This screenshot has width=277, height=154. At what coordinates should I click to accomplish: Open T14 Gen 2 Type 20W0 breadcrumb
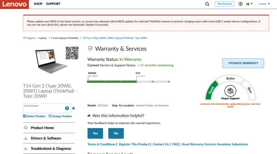(x=115, y=38)
